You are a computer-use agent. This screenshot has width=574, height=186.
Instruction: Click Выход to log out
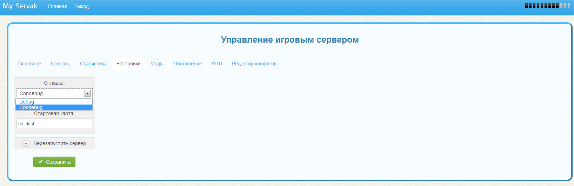coord(81,6)
